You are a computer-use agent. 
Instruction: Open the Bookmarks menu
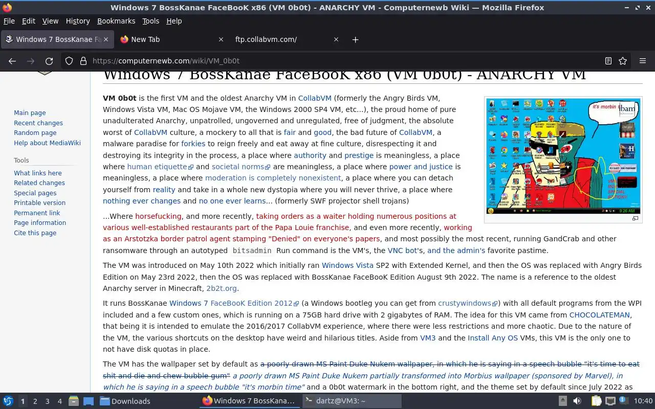coord(116,21)
